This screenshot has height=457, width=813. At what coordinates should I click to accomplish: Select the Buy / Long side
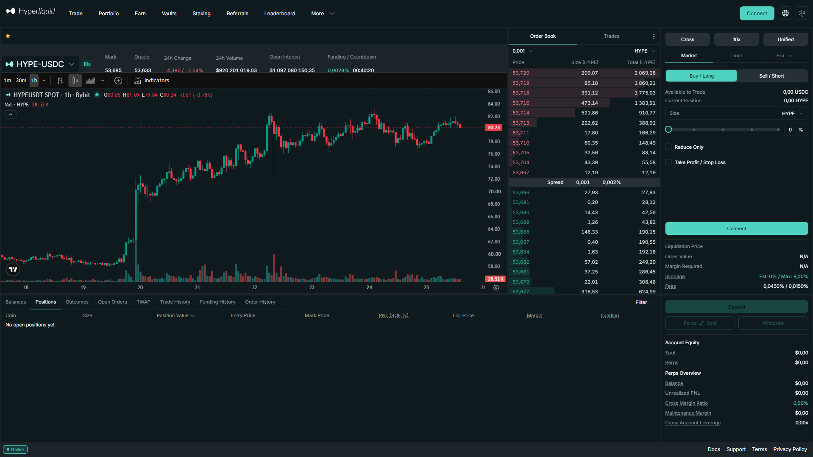[701, 76]
